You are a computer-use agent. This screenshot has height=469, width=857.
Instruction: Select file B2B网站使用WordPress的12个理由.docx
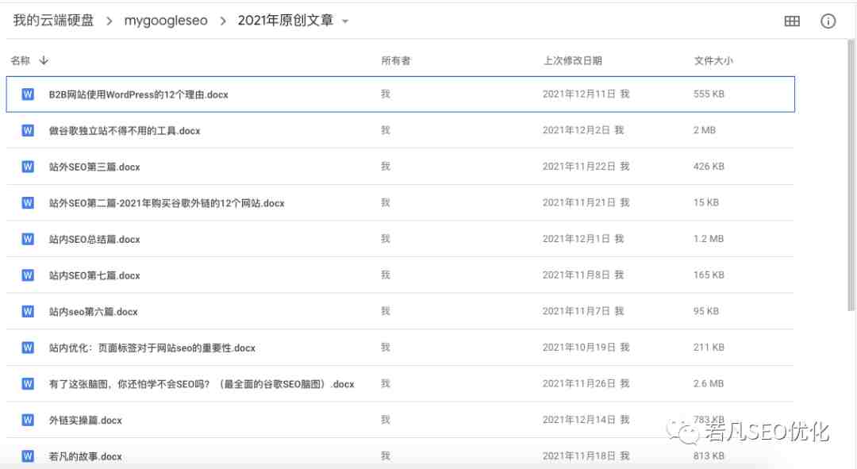pos(138,94)
